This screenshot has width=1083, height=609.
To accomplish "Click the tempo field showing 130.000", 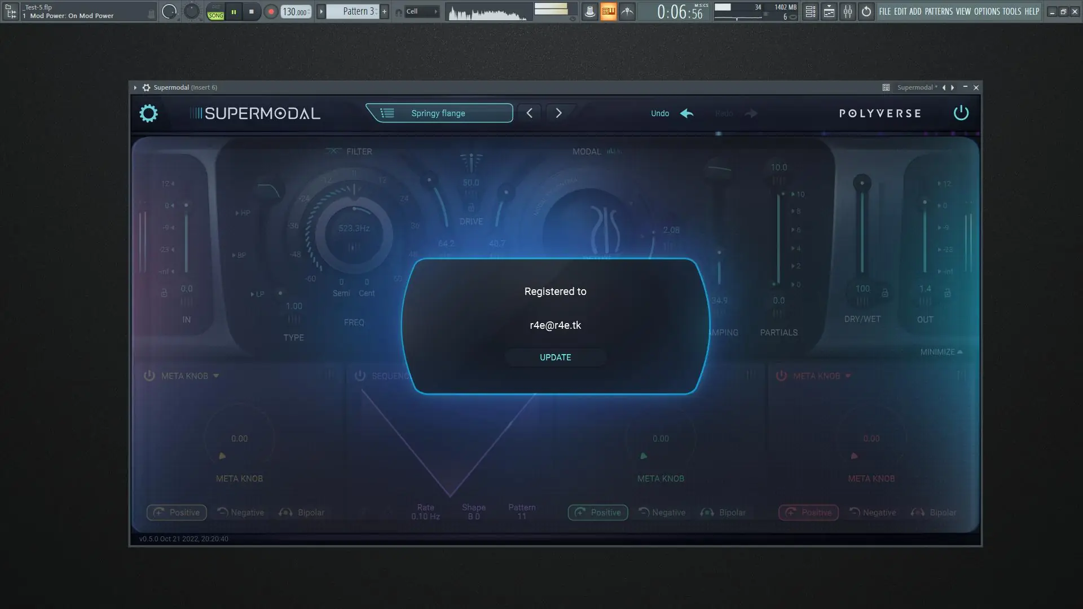I will click(x=295, y=12).
